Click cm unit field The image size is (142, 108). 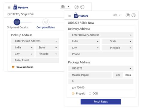click(118, 75)
